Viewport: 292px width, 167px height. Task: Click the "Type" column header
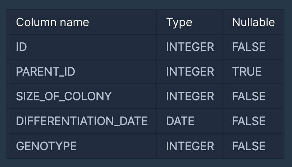pos(179,22)
